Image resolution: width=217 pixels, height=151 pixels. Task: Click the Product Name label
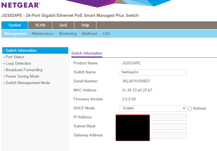tap(85, 63)
